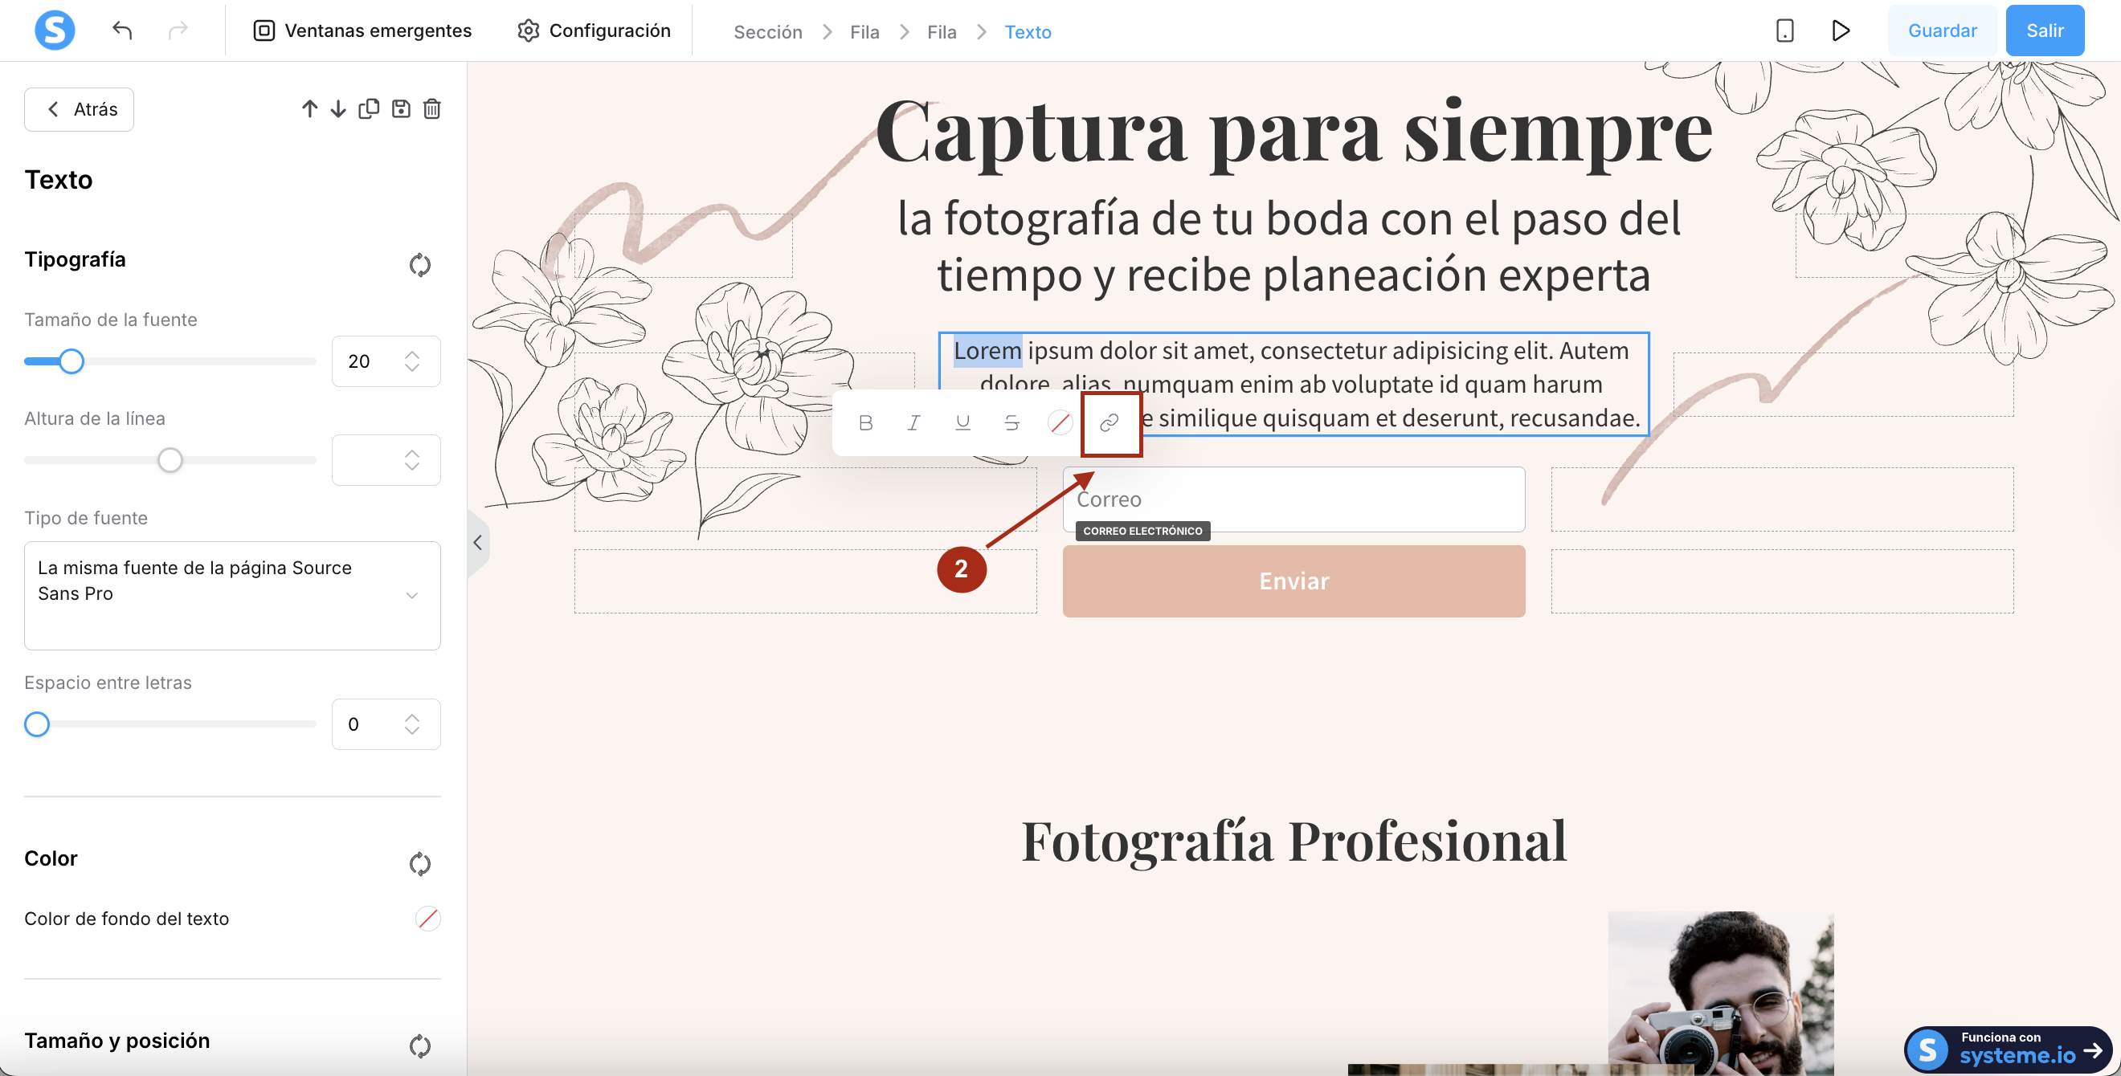The height and width of the screenshot is (1076, 2121).
Task: Move element up with up arrow
Action: click(x=309, y=108)
